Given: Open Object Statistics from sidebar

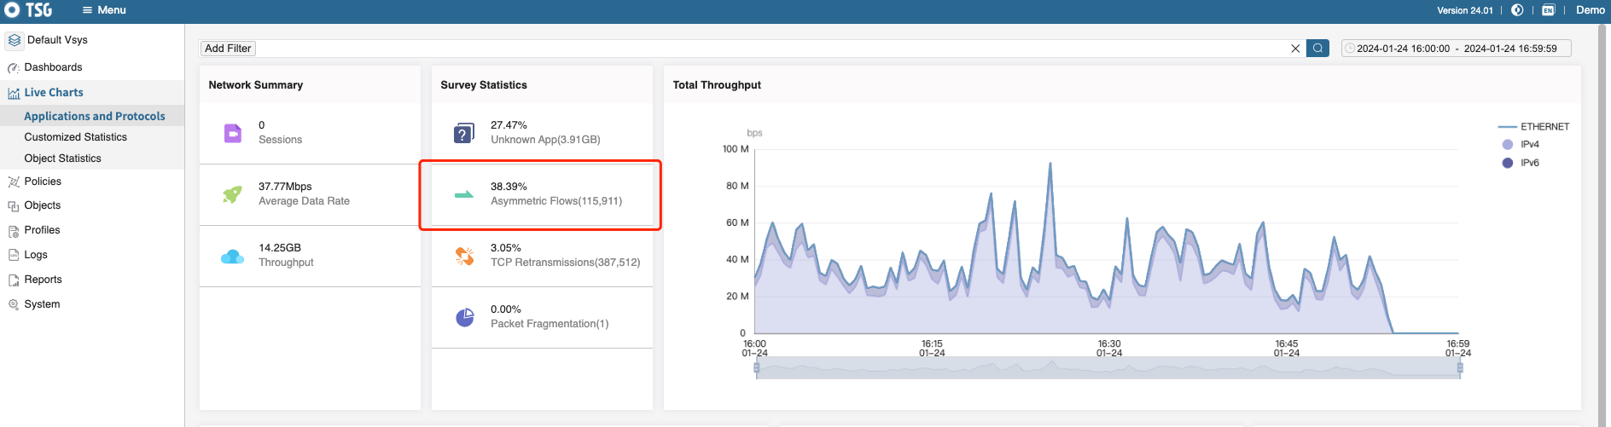Looking at the screenshot, I should pos(62,159).
